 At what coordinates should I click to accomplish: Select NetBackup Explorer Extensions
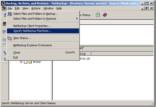43,45
